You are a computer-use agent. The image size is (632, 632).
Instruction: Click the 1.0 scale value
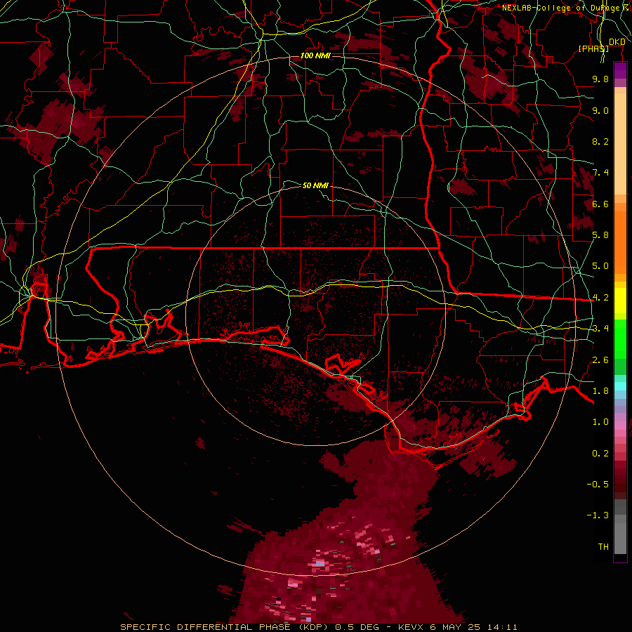600,422
